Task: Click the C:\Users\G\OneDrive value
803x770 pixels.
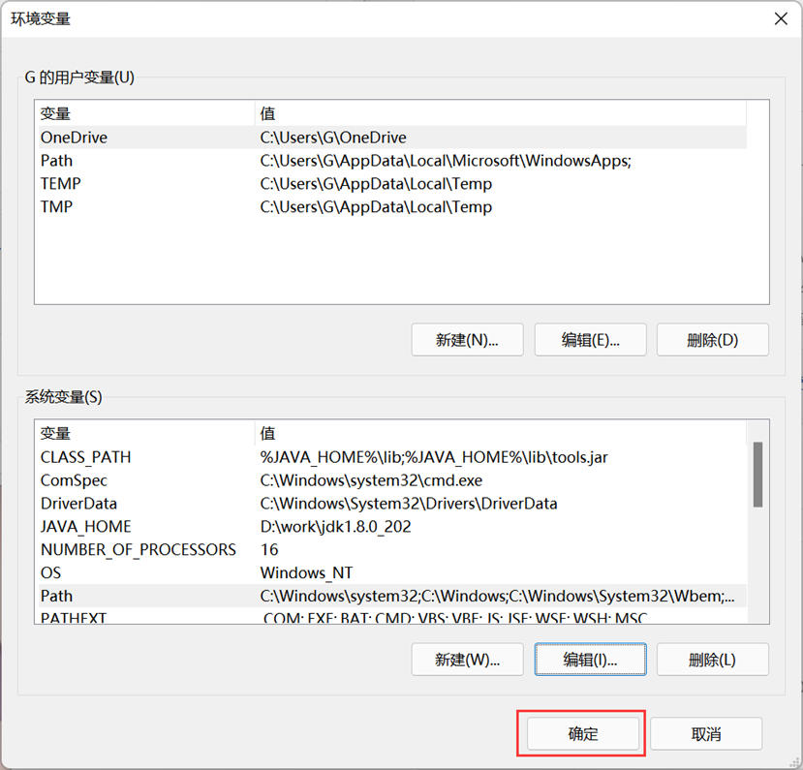Action: 333,138
